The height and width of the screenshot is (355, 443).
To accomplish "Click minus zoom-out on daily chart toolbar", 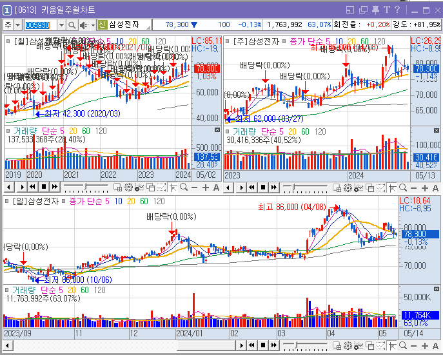I will coord(413,346).
